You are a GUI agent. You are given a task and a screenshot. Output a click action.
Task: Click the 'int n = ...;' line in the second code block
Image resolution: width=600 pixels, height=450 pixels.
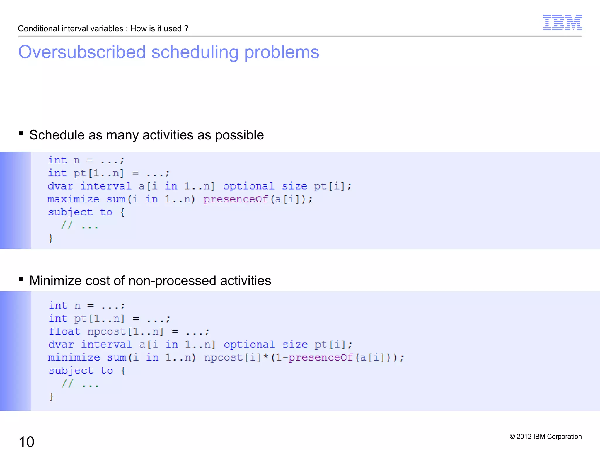point(87,306)
